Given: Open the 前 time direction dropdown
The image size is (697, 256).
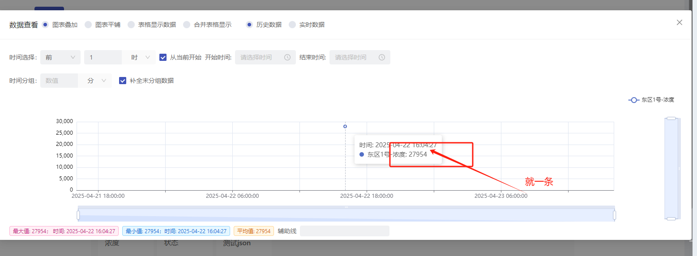Looking at the screenshot, I should coord(60,57).
